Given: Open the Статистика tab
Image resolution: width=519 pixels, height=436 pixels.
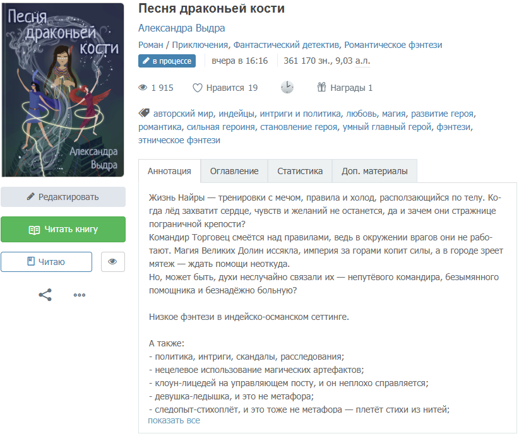Looking at the screenshot, I should (300, 171).
